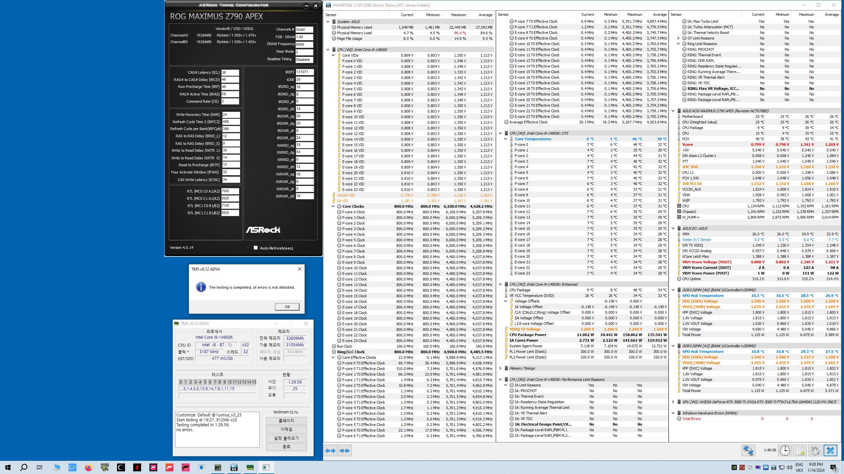The image size is (844, 474).
Task: Click the DRAM Frequency field showing 8000
Action: [304, 44]
